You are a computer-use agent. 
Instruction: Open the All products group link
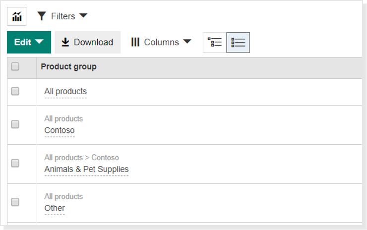pyautogui.click(x=65, y=92)
